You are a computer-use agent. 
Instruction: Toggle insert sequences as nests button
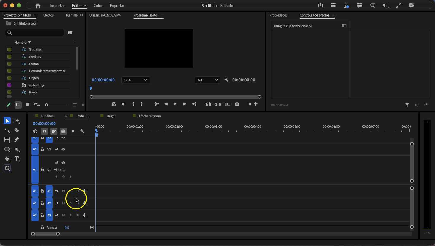pyautogui.click(x=35, y=131)
